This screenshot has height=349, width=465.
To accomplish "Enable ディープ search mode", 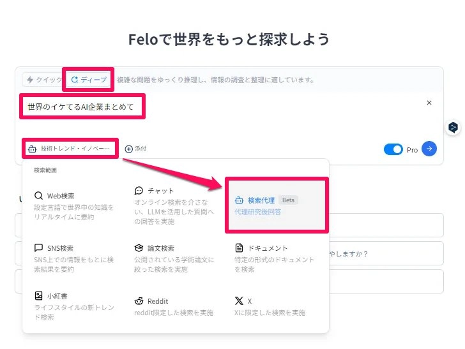I will 88,80.
